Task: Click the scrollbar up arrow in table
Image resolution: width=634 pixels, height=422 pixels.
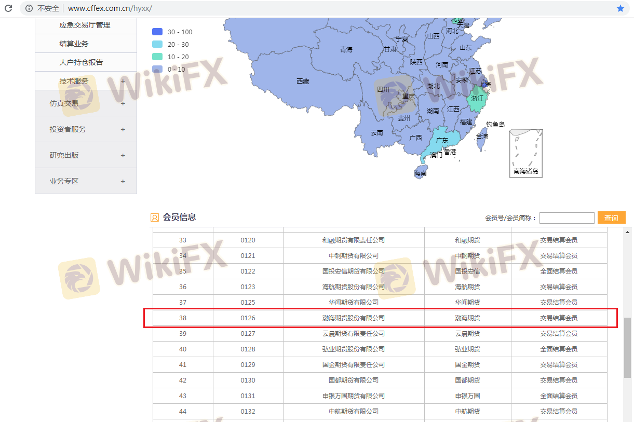Action: [x=627, y=233]
